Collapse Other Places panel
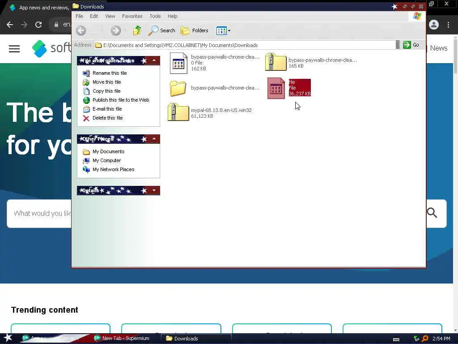The width and height of the screenshot is (458, 344). click(154, 139)
